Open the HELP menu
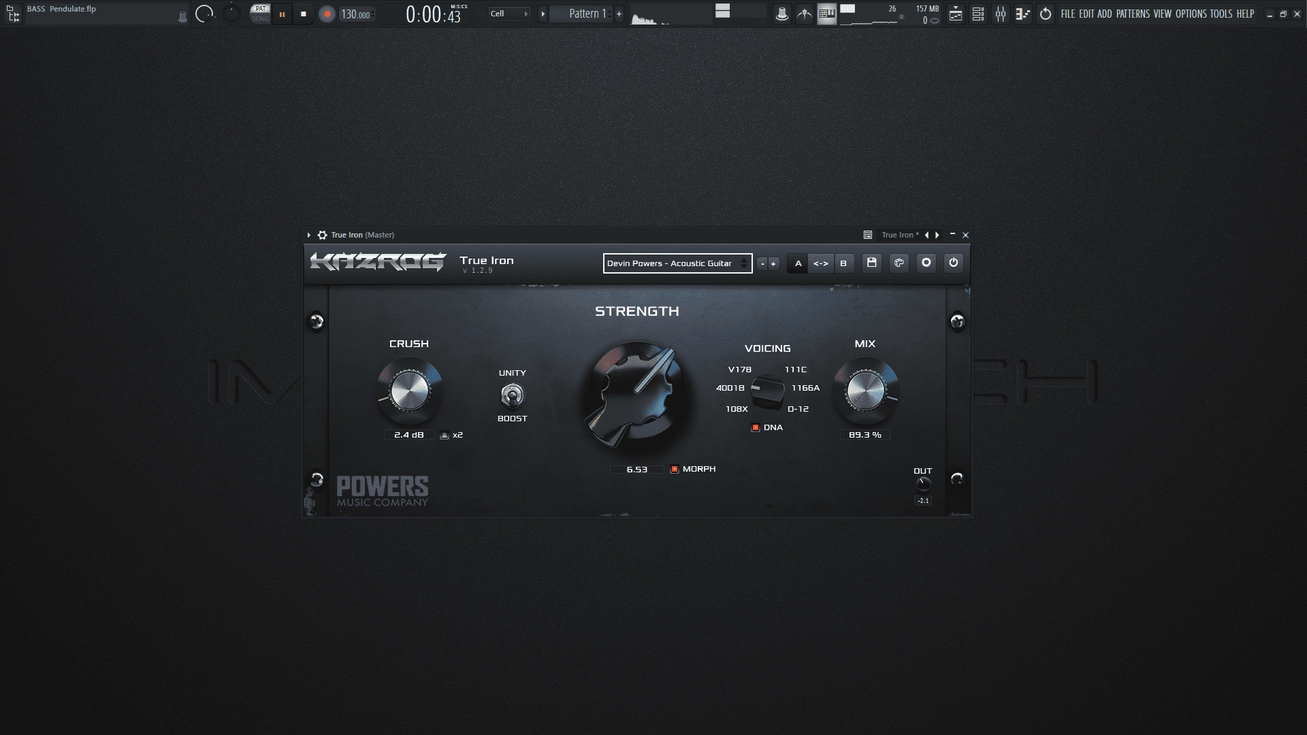This screenshot has height=735, width=1307. click(1245, 14)
